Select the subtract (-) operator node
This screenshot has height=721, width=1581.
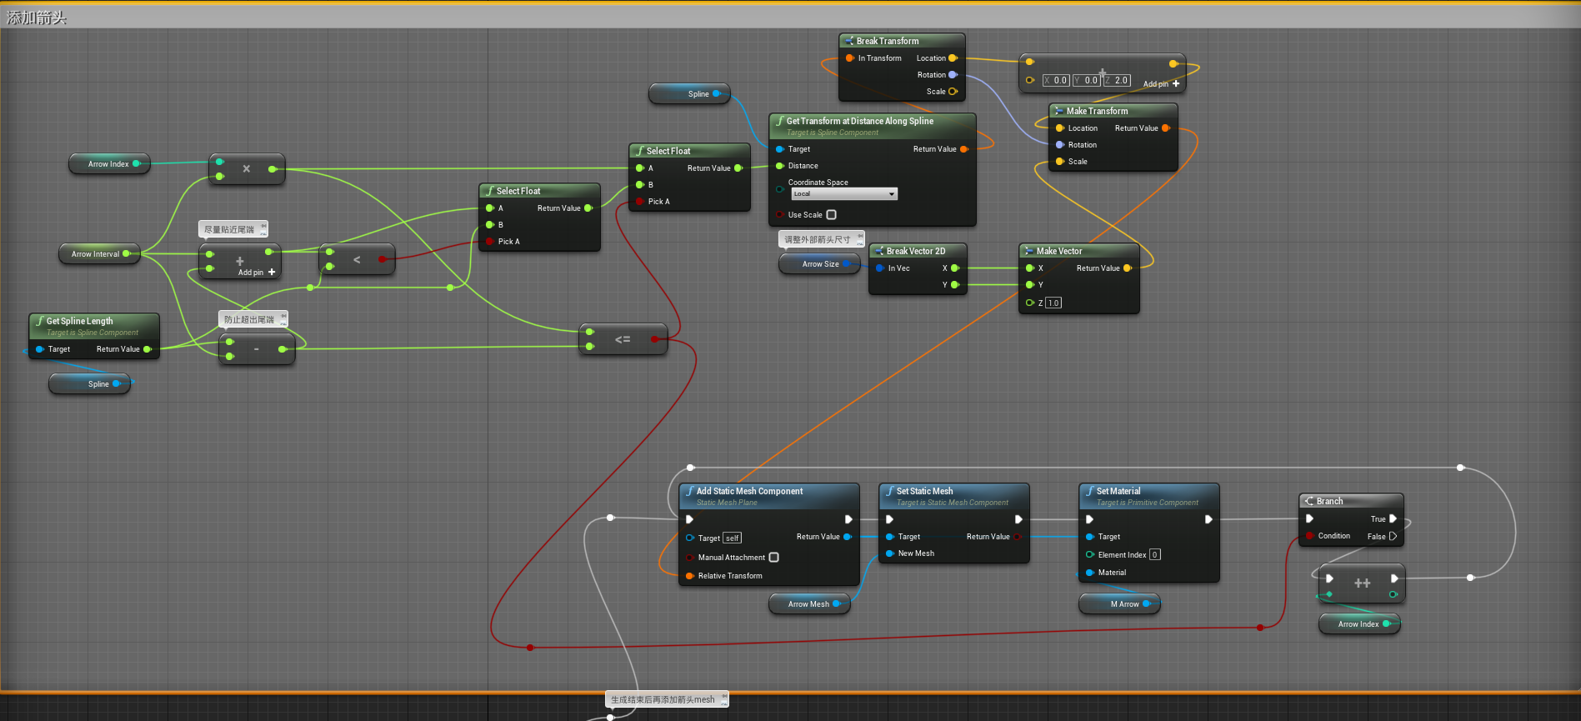(x=256, y=348)
